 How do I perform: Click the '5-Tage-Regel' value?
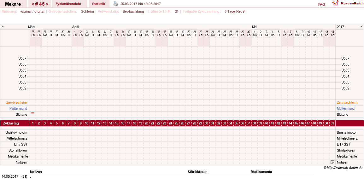pyautogui.click(x=235, y=11)
